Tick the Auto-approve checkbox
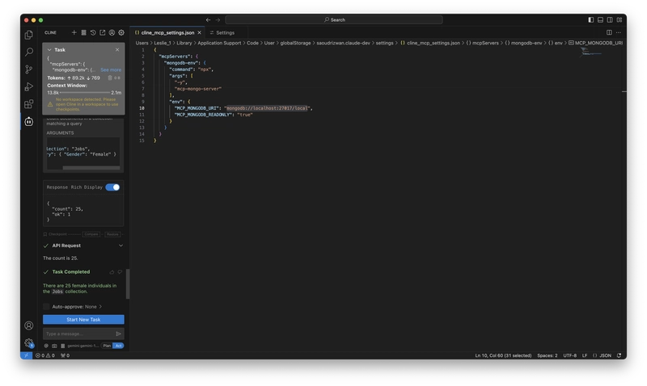 pos(46,307)
